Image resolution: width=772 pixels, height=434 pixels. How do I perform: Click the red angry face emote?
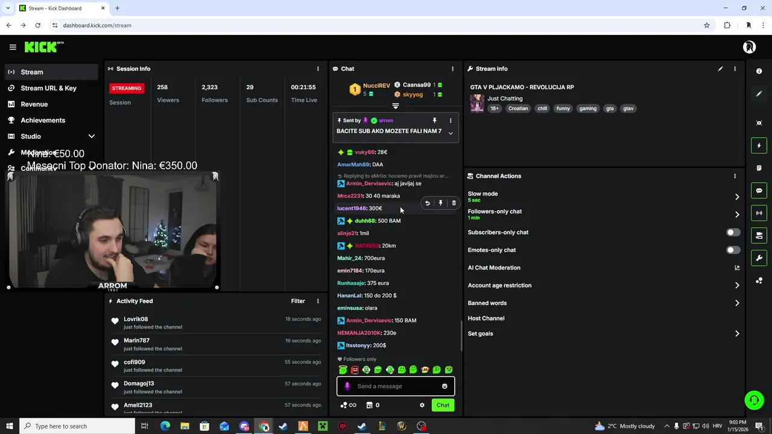(x=355, y=370)
